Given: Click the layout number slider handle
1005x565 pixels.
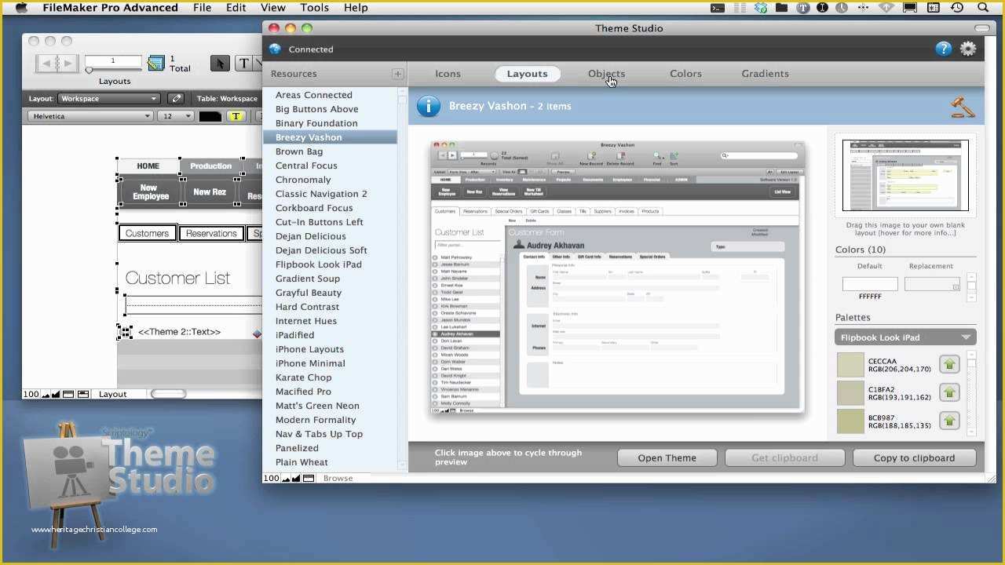Looking at the screenshot, I should tap(89, 71).
